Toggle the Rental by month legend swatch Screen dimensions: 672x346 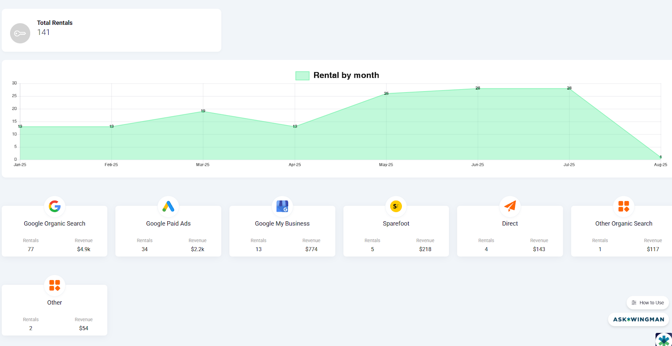coord(302,76)
